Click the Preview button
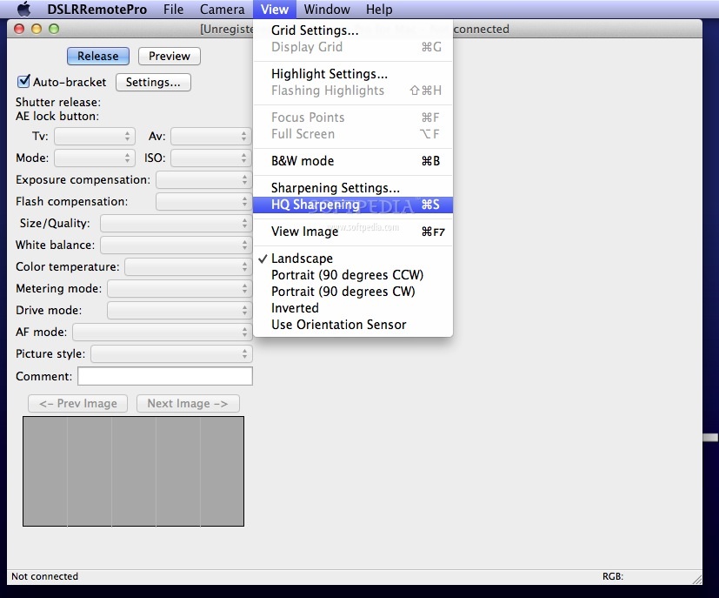 tap(170, 56)
